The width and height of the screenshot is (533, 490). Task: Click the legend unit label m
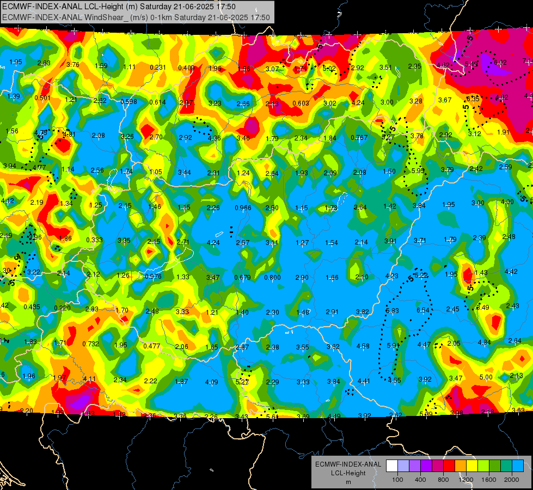(x=348, y=482)
